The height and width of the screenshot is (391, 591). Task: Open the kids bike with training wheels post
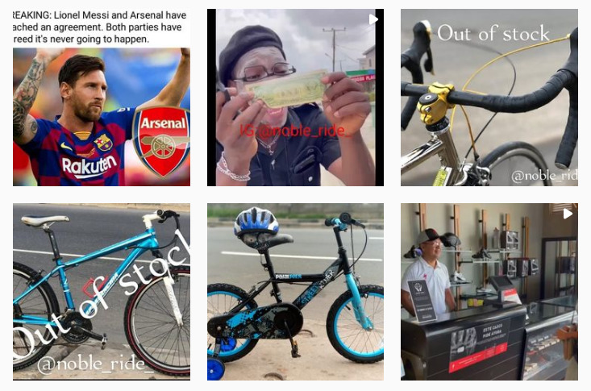[x=295, y=292]
